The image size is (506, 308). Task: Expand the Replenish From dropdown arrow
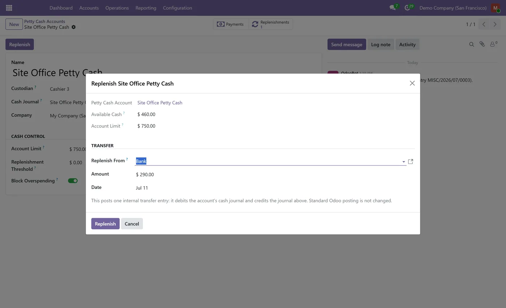pyautogui.click(x=403, y=162)
